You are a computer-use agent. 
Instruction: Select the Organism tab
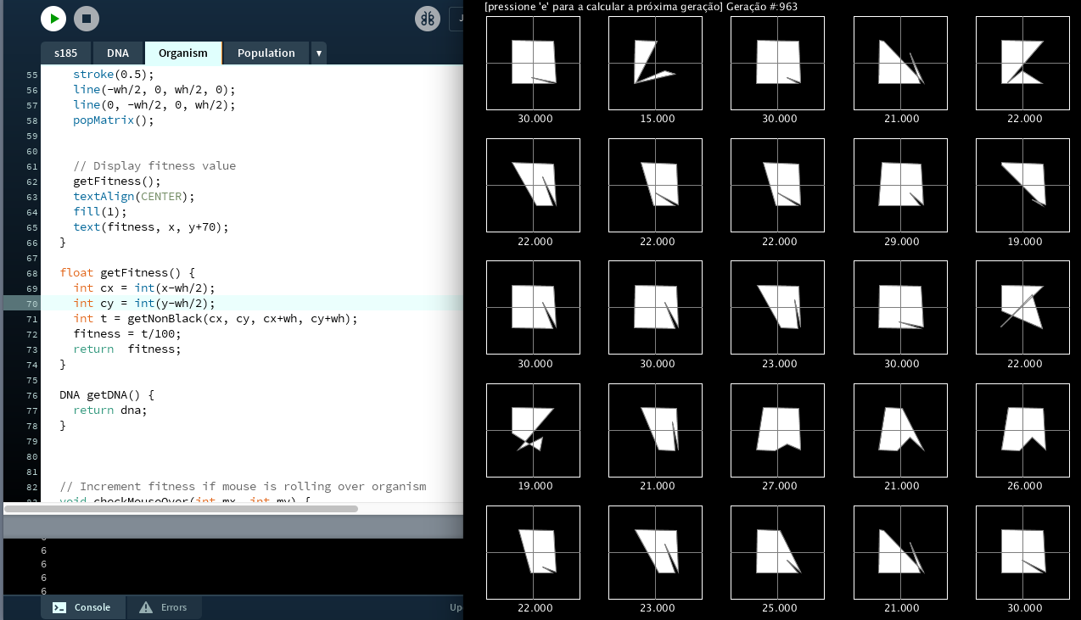point(182,53)
